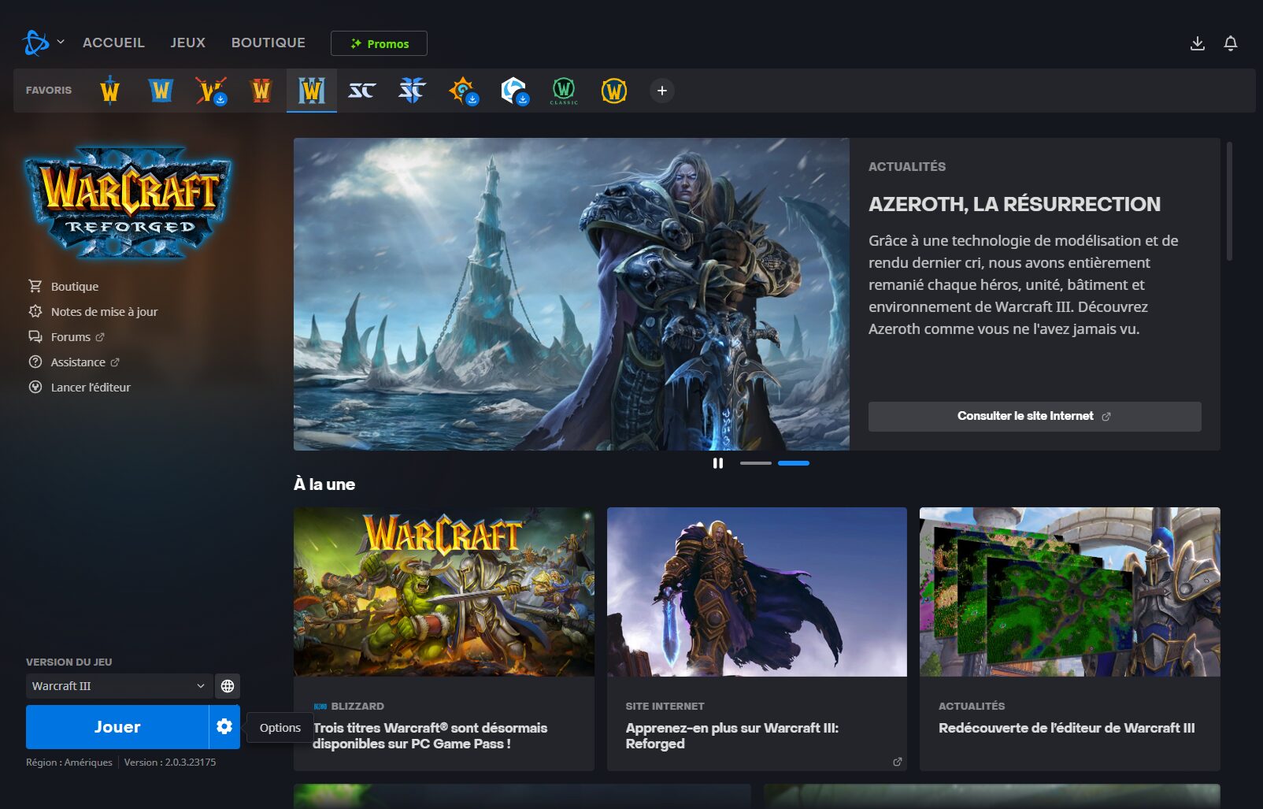Open the downloads icon in the header
This screenshot has height=809, width=1263.
coord(1197,43)
